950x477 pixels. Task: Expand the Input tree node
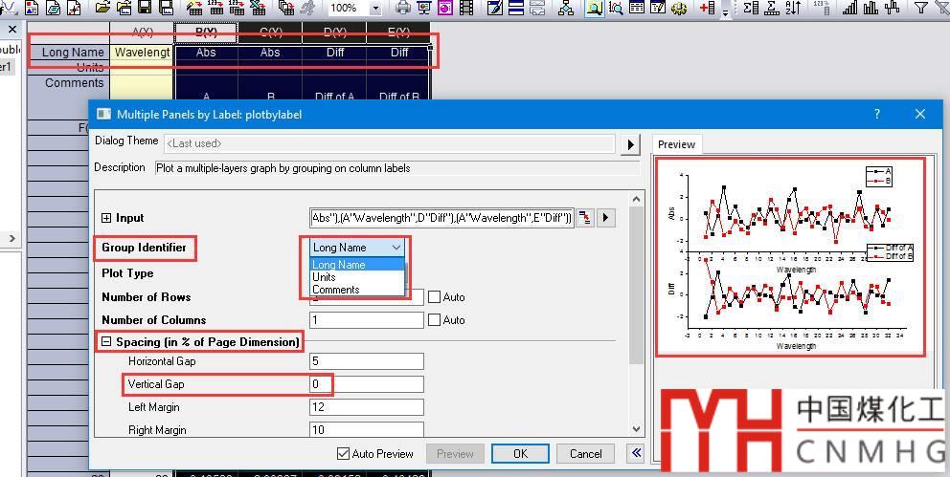click(106, 218)
